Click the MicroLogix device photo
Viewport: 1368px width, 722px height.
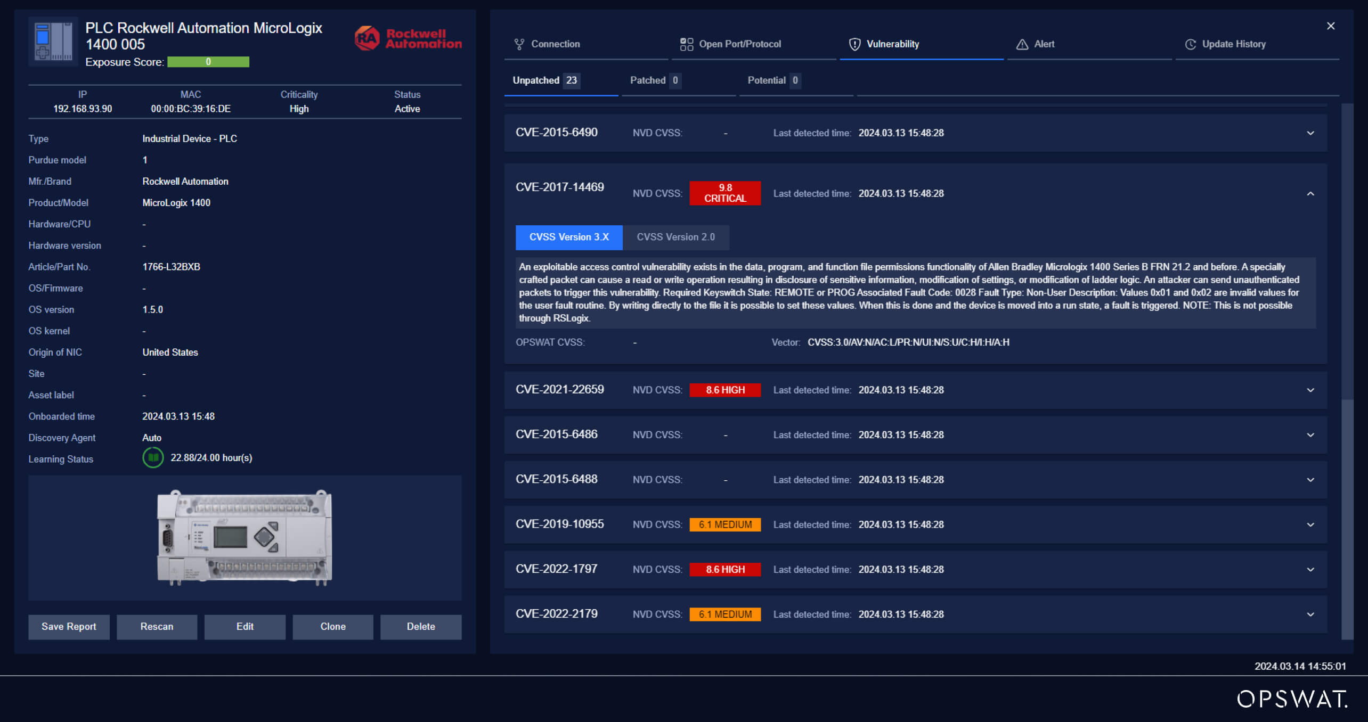coord(245,537)
